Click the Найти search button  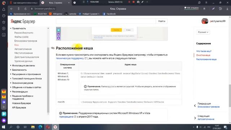(x=162, y=21)
